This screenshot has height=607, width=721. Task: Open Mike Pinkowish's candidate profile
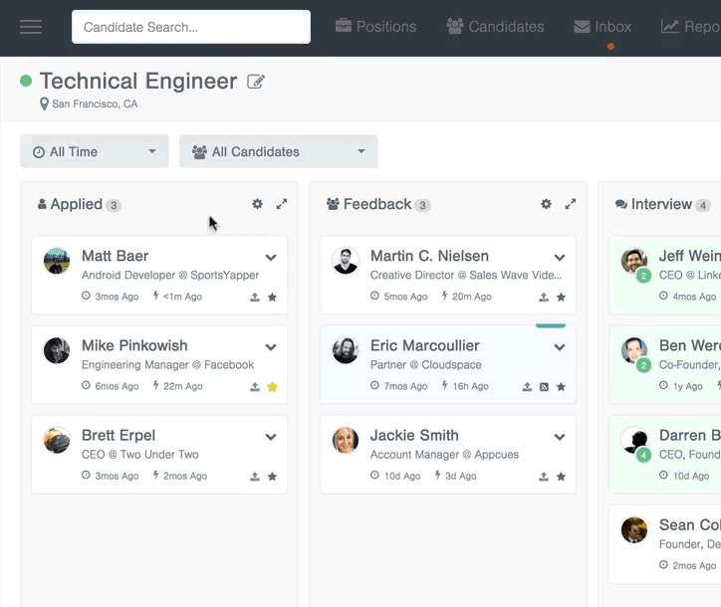[134, 345]
